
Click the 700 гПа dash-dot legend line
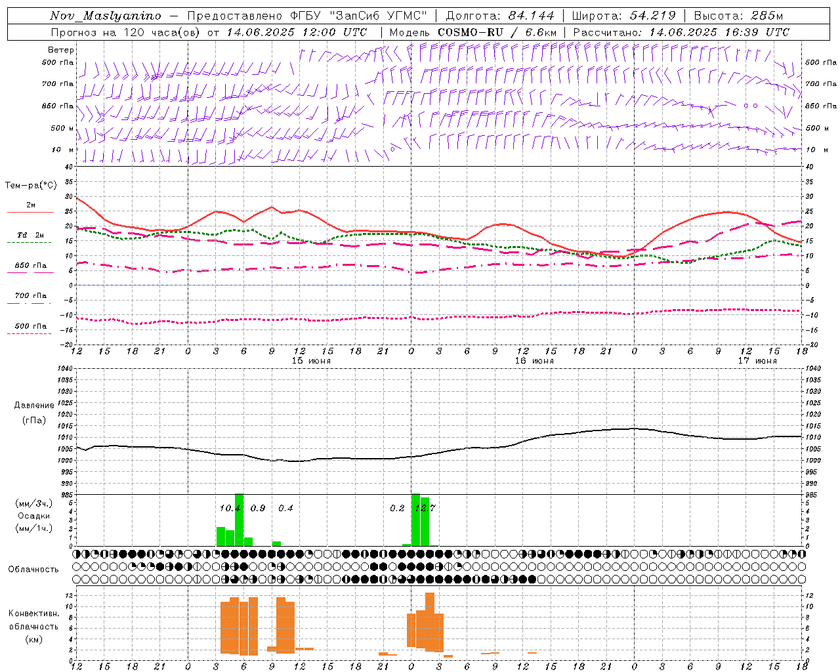click(x=29, y=303)
